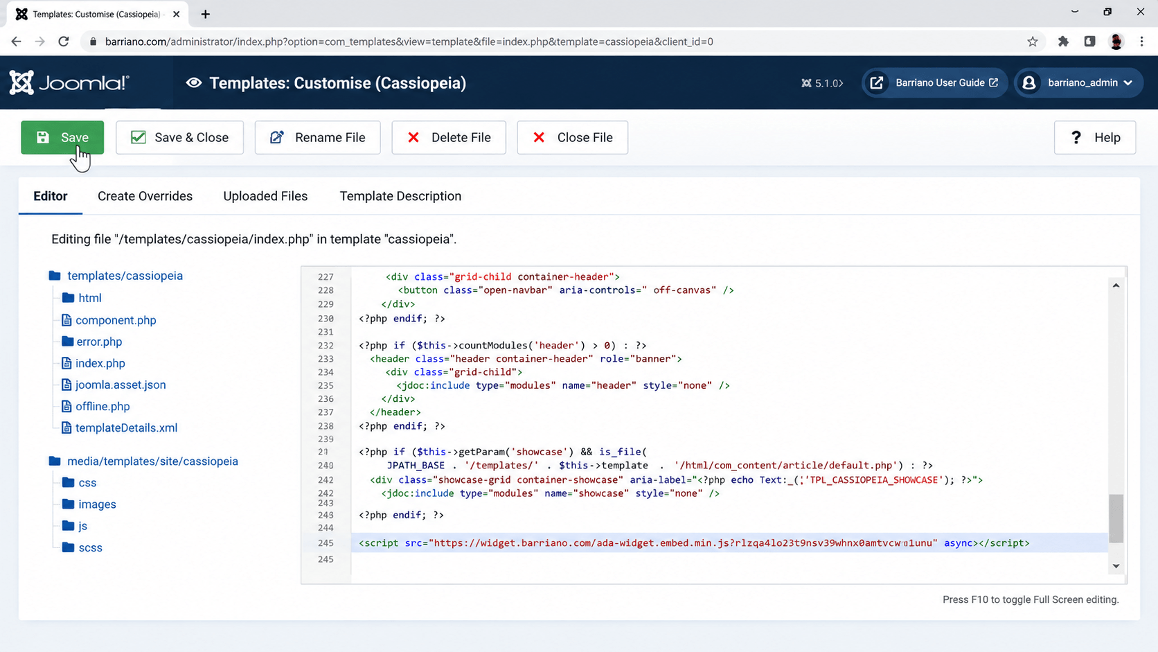Click the Delete File button

[449, 137]
